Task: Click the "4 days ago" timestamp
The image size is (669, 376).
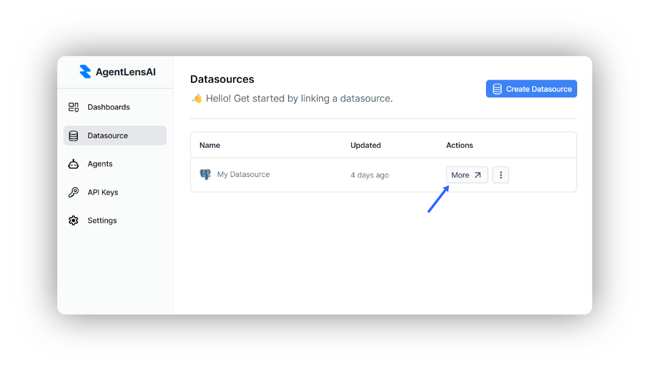Action: click(x=370, y=175)
